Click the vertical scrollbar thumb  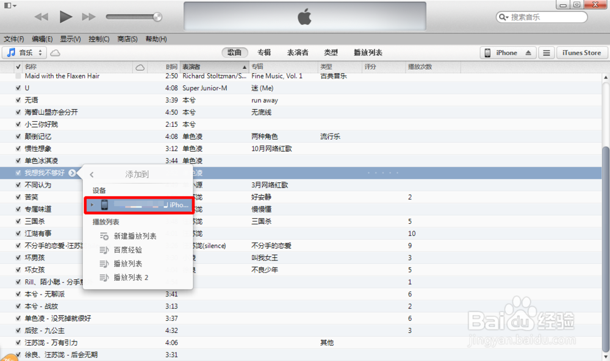point(606,249)
